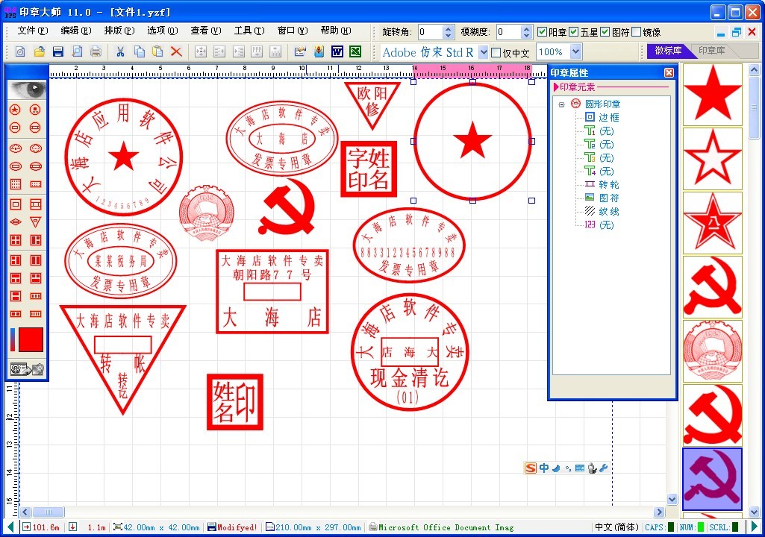This screenshot has height=537, width=765.
Task: Click the Open file toolbar icon
Action: (x=39, y=51)
